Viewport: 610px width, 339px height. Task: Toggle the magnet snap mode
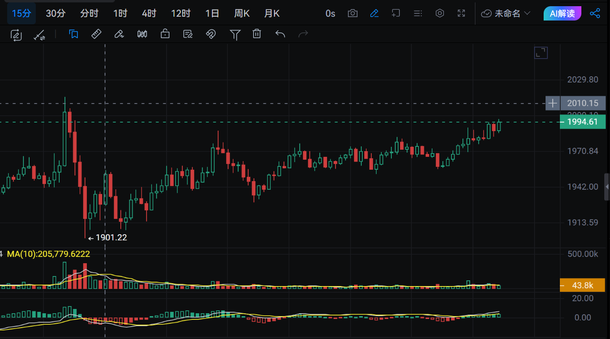(210, 34)
